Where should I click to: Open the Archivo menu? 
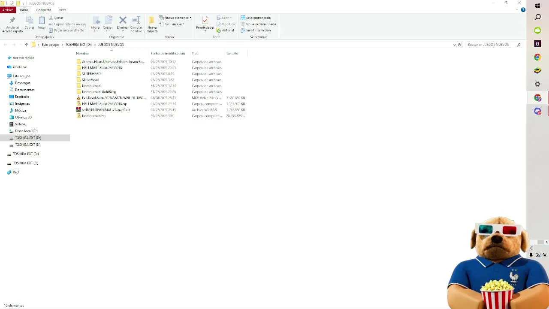(8, 10)
